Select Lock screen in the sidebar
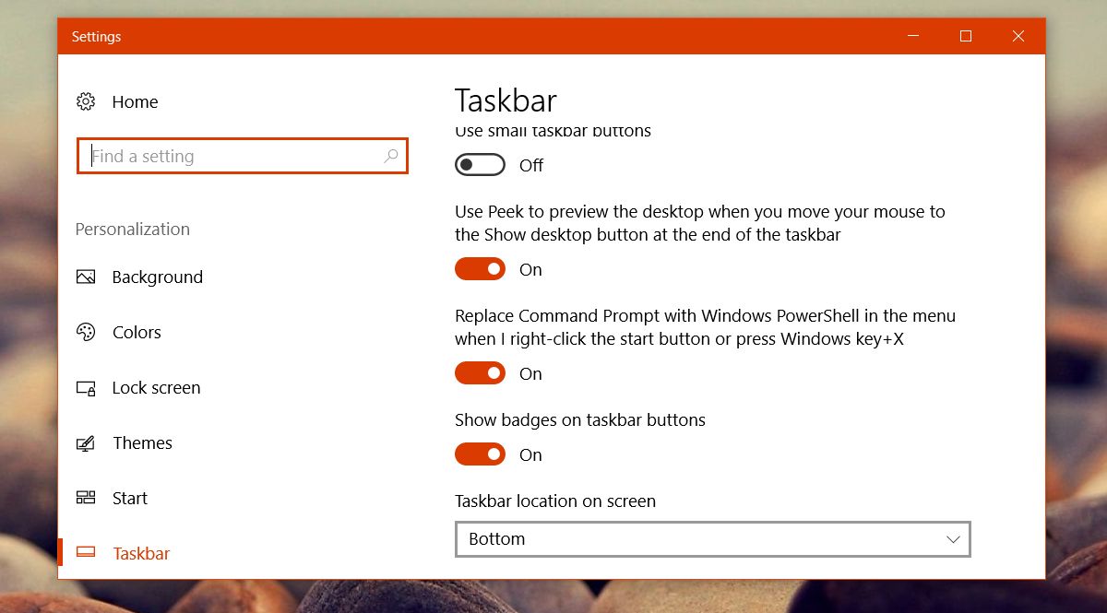 [156, 387]
